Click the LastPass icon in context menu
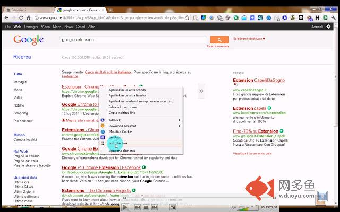The height and width of the screenshot is (212, 340). 103,137
